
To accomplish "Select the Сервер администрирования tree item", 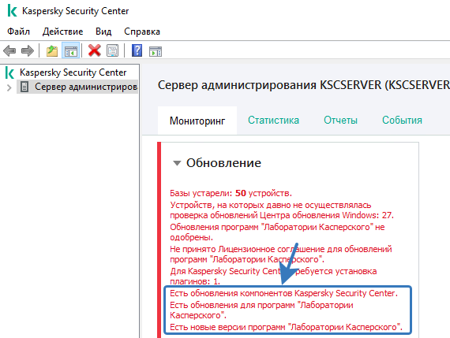I will (x=86, y=87).
